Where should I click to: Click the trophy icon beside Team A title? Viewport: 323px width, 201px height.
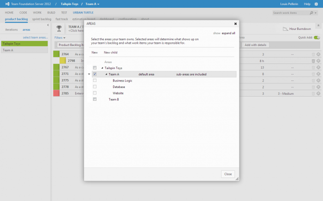tap(59, 29)
